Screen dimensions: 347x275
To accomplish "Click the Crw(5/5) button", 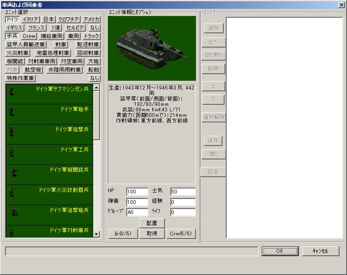I will point(181,233).
